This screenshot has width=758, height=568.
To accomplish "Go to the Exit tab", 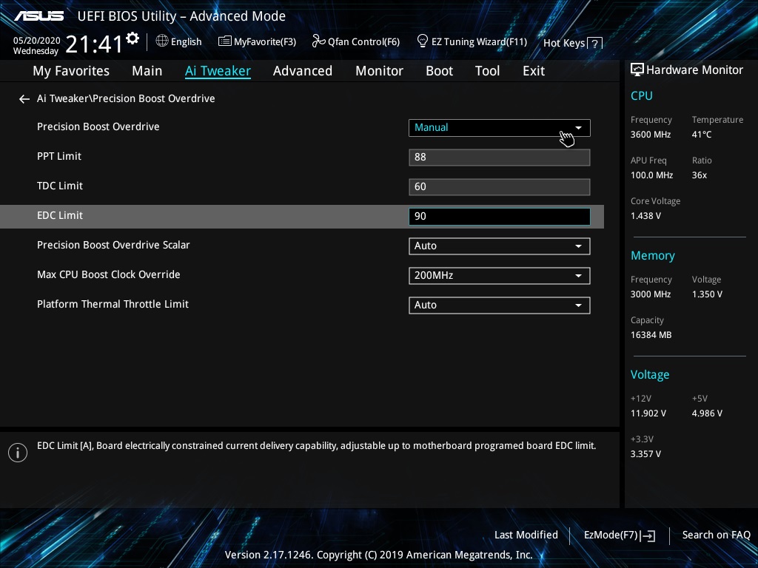I will [534, 71].
